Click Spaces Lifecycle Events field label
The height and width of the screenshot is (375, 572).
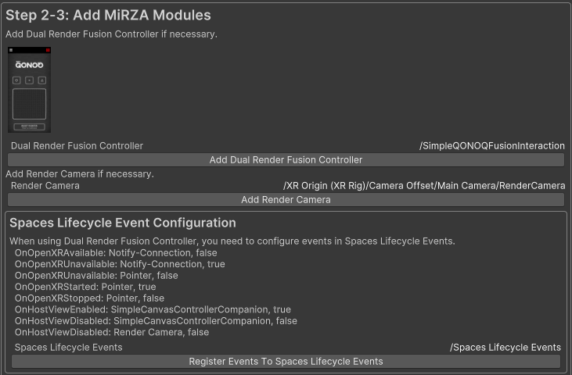point(69,348)
